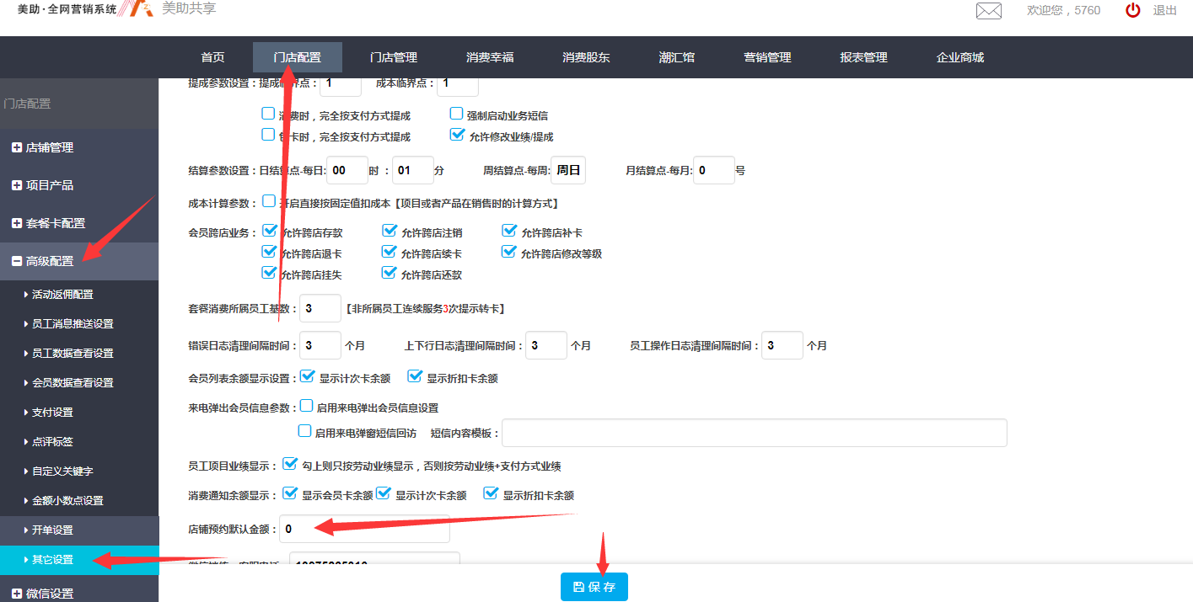
Task: Open 员工数据查看设置 submenu item
Action: (73, 354)
